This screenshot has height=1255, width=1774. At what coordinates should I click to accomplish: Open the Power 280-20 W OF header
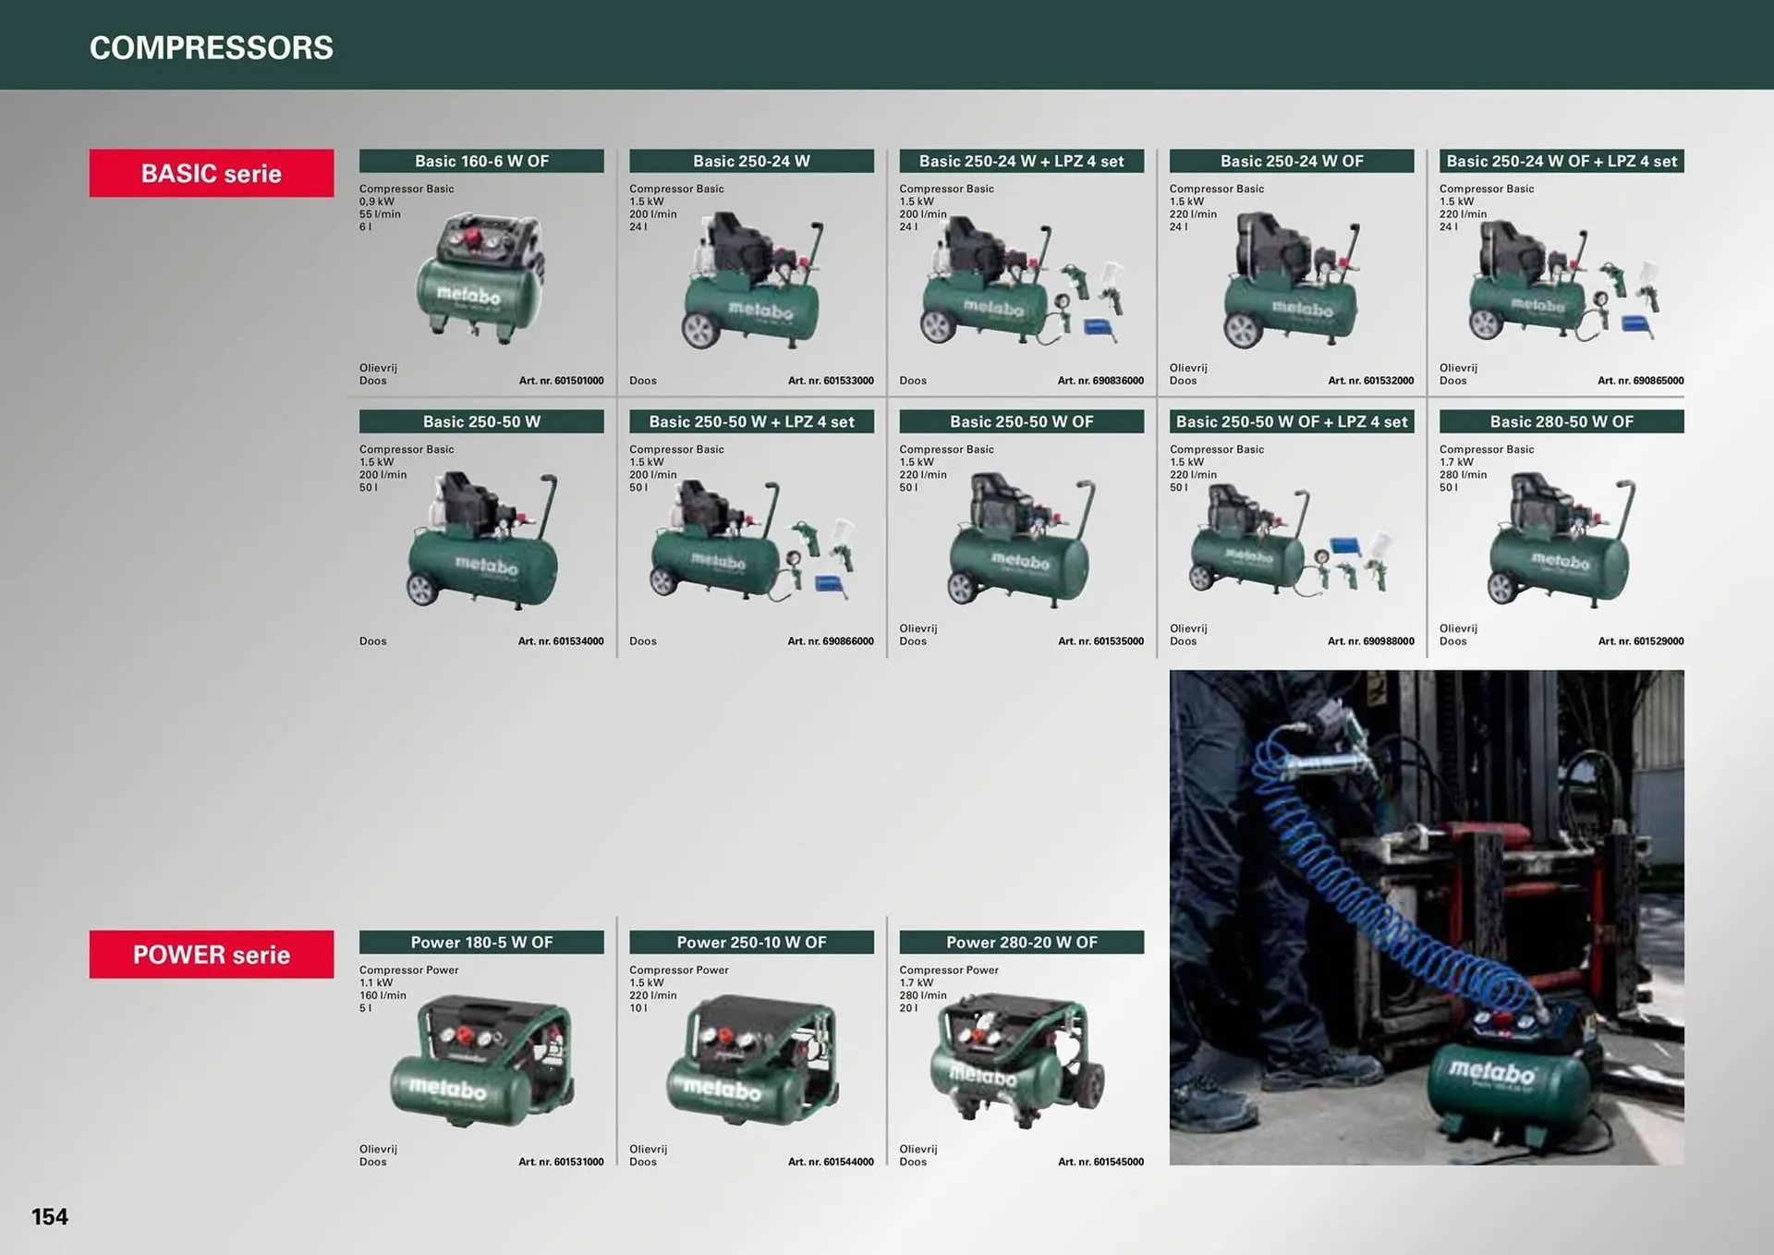[x=1021, y=942]
